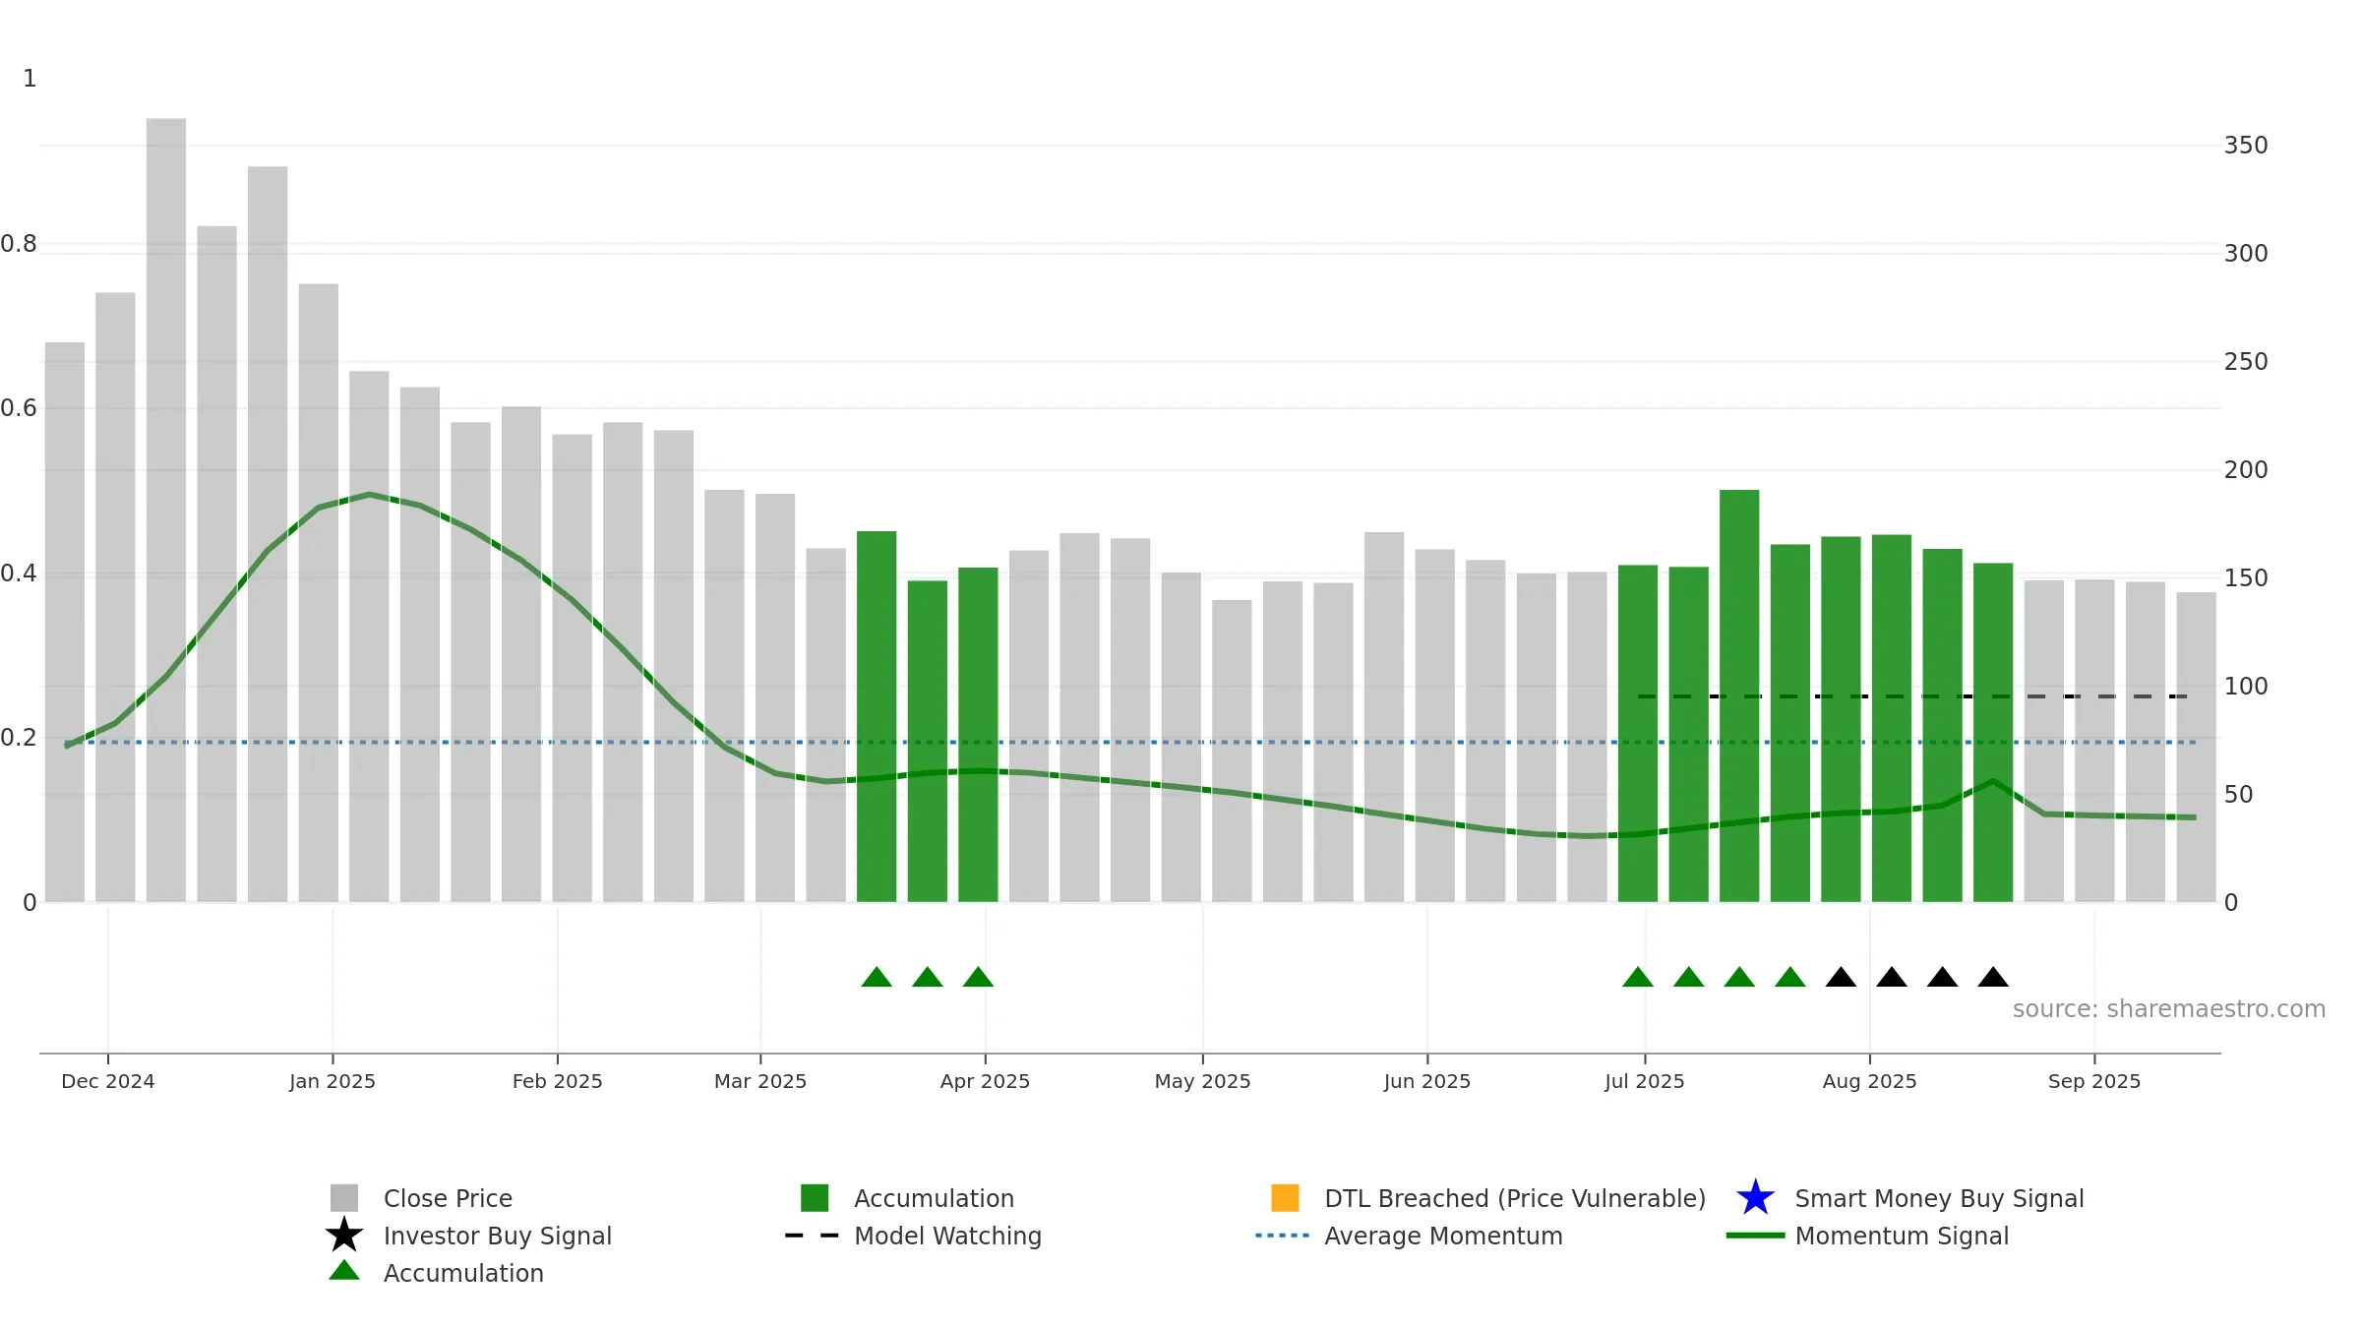Click the May 2025 x-axis label
The width and height of the screenshot is (2361, 1328).
tap(1202, 1081)
